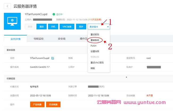Click the edit name icon next to YiTanYunomCLupd
173x112 pixels.
[x=53, y=58]
